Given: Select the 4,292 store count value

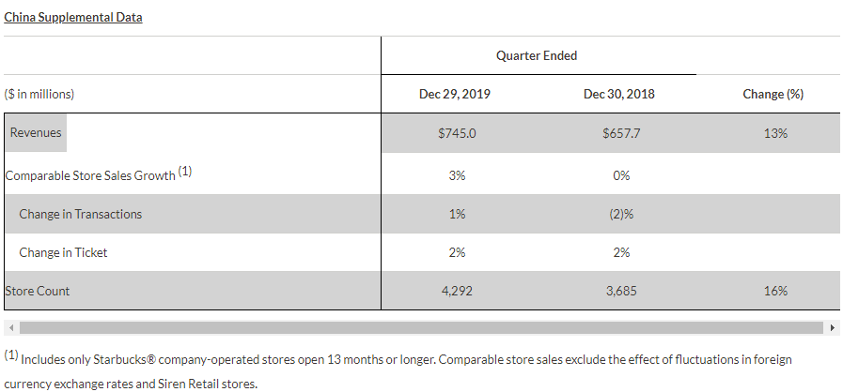Looking at the screenshot, I should click(x=457, y=291).
